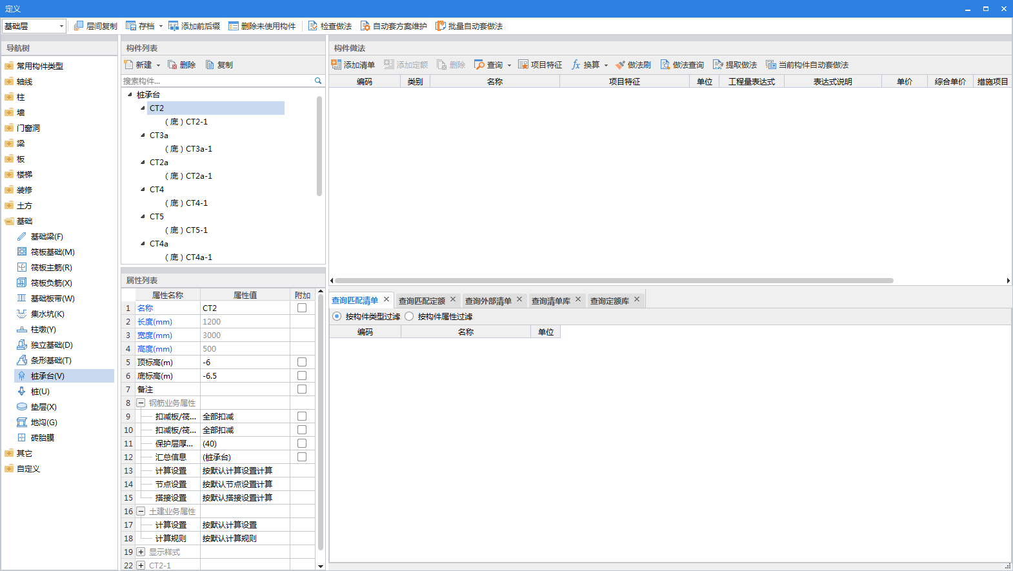Viewport: 1013px width, 571px height.
Task: Select 集水坑(K) in navigation tree
Action: (47, 314)
